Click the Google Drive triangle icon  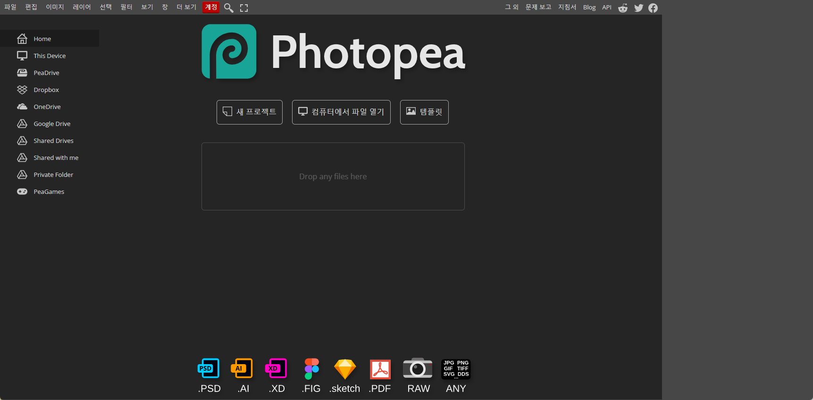tap(22, 124)
